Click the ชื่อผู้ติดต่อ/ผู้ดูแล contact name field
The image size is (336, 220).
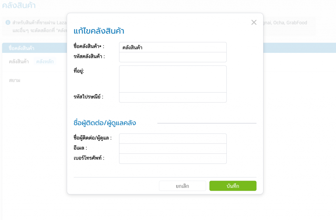(173, 139)
